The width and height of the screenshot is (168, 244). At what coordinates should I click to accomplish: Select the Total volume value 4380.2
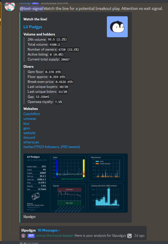point(55,45)
